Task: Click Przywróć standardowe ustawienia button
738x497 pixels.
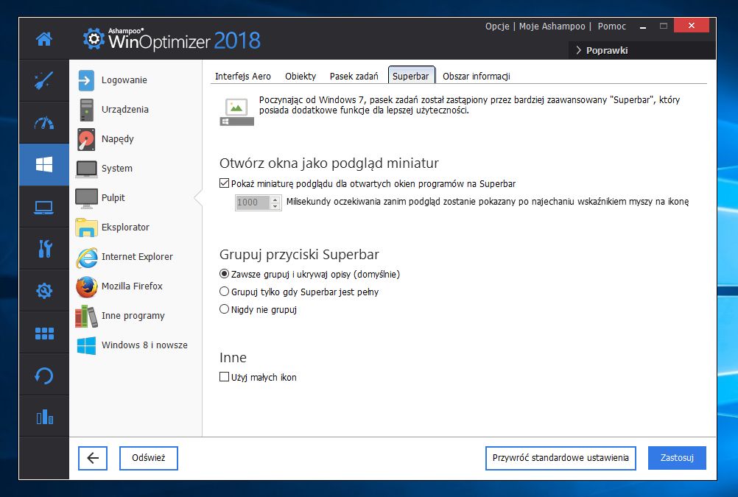Action: click(x=560, y=458)
